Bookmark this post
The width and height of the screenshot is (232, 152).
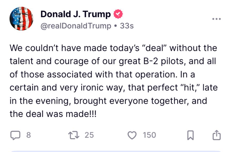coord(190,136)
